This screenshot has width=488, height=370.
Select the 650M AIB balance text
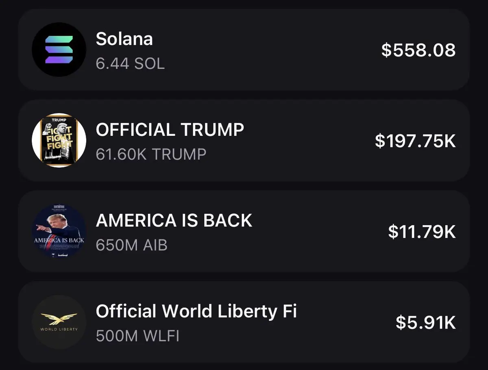click(132, 245)
